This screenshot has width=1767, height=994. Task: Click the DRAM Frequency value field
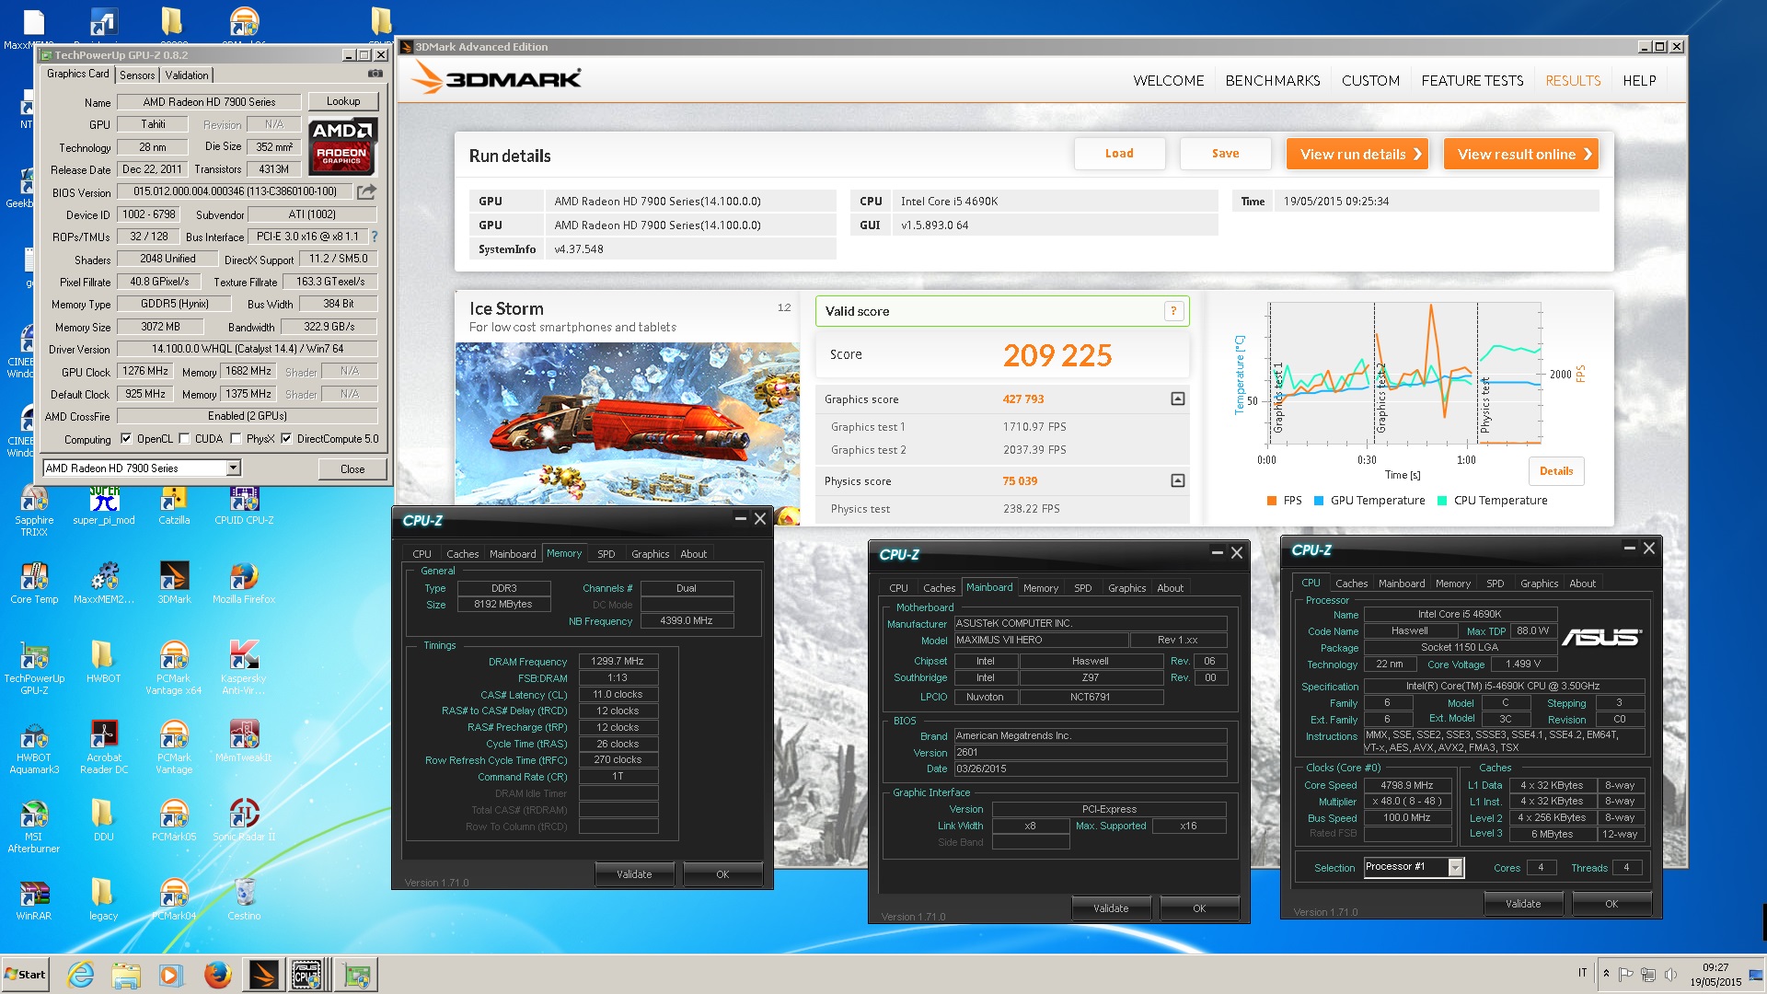click(x=618, y=661)
